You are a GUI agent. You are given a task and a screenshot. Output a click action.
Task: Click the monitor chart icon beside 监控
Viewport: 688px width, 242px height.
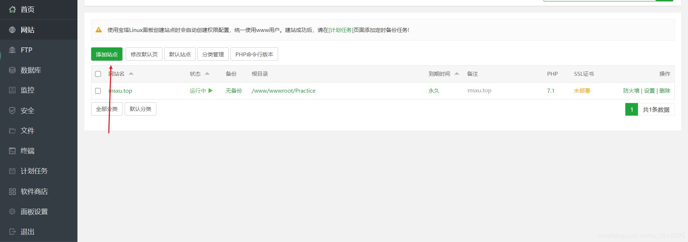click(12, 90)
